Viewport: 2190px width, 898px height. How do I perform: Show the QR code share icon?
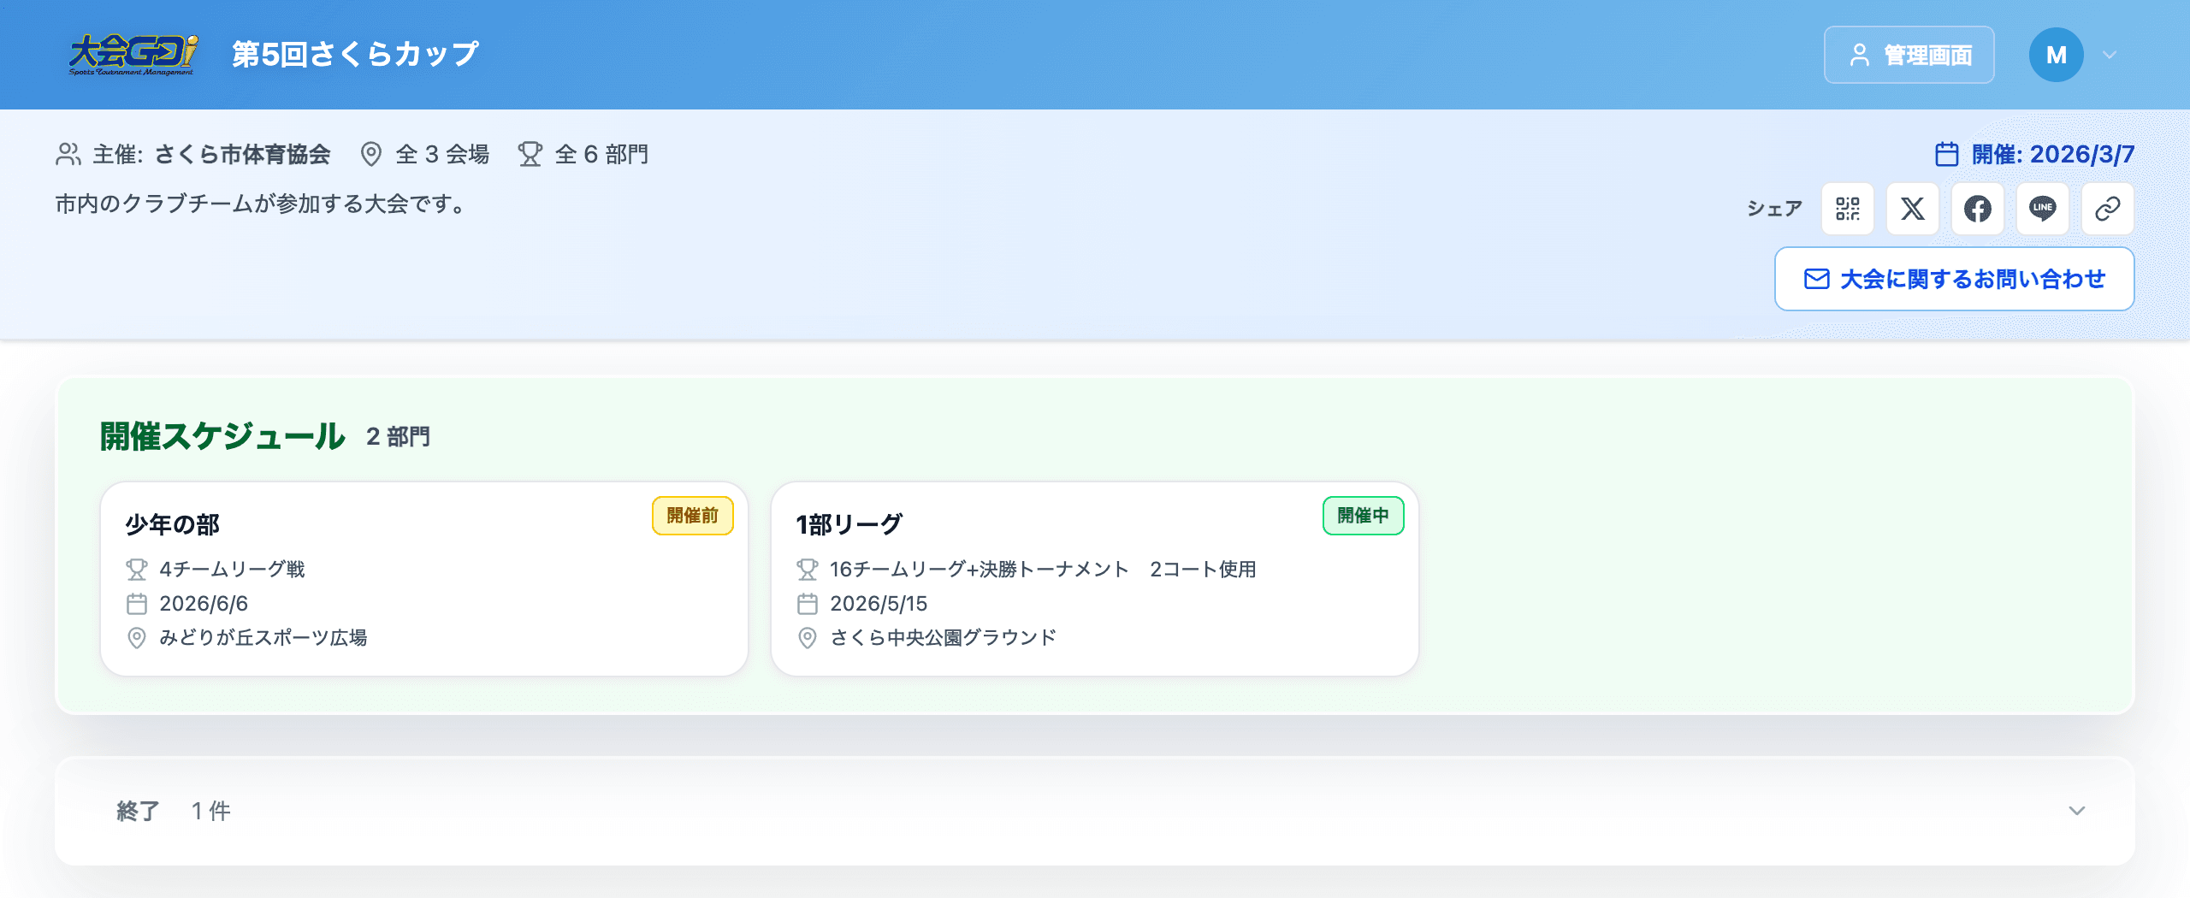[x=1847, y=209]
